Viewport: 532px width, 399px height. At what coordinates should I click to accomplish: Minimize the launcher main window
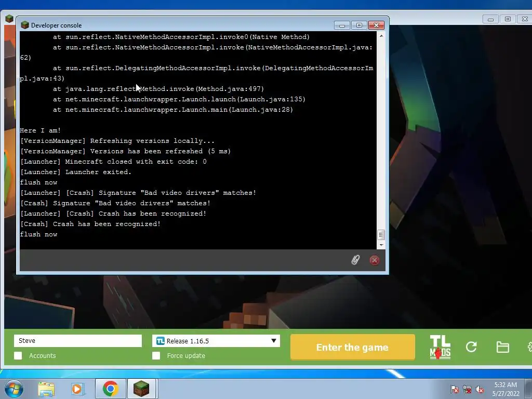490,19
